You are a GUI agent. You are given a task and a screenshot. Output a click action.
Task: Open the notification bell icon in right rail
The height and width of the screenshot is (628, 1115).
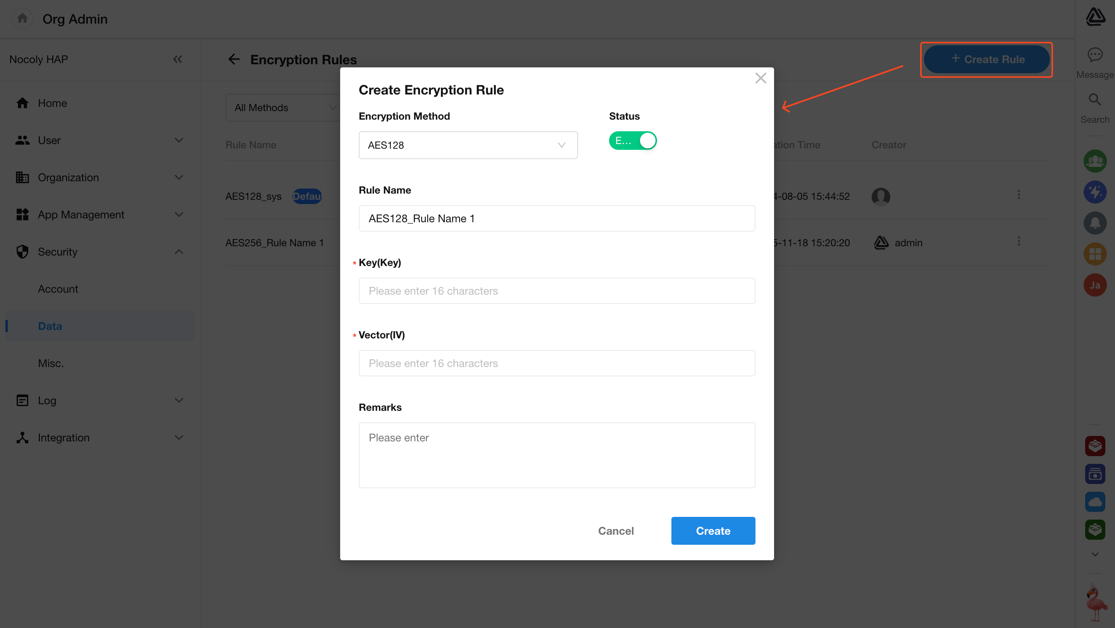click(x=1094, y=223)
